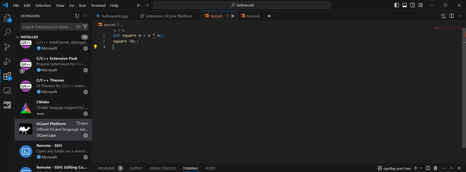Click the refresh extensions icon
Screen dimensions: 466x172
77,16
